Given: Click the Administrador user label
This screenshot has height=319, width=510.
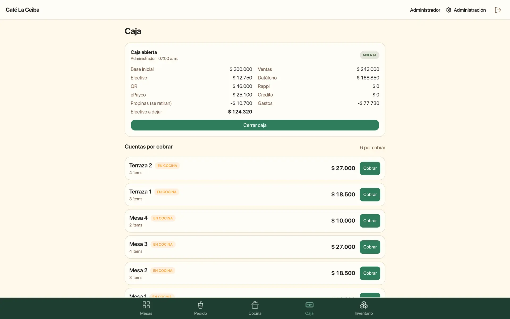Looking at the screenshot, I should tap(425, 10).
